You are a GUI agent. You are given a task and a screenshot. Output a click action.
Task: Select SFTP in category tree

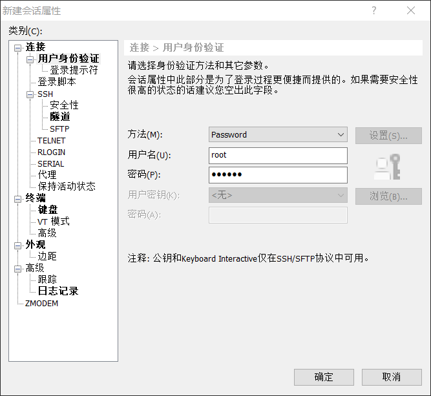point(59,129)
